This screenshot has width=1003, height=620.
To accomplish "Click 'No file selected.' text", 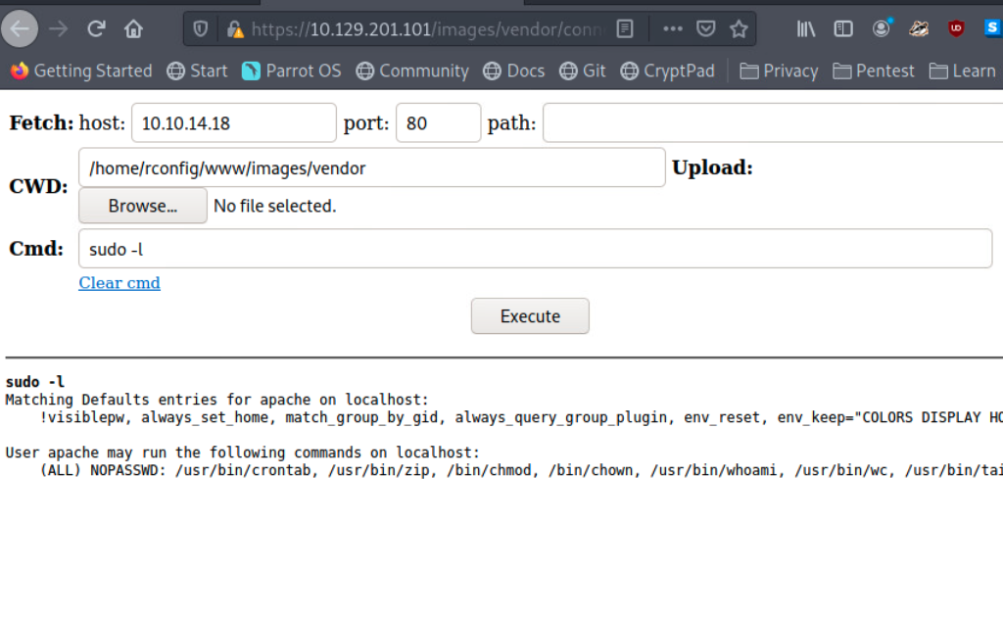I will 274,206.
